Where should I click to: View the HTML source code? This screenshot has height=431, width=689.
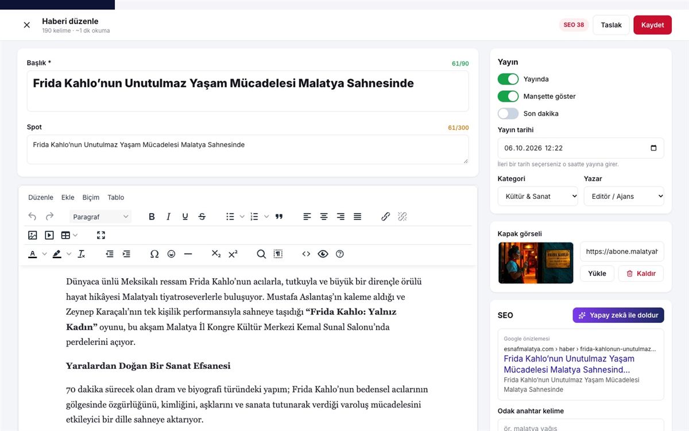coord(306,254)
